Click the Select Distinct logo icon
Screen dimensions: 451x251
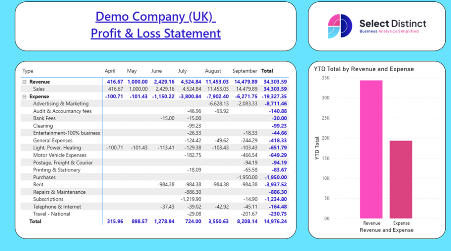[340, 26]
